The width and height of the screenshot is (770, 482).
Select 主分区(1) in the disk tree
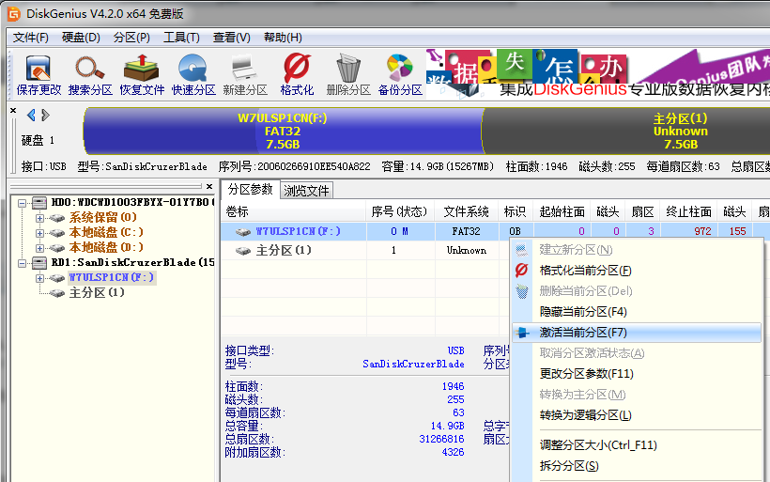[x=97, y=293]
